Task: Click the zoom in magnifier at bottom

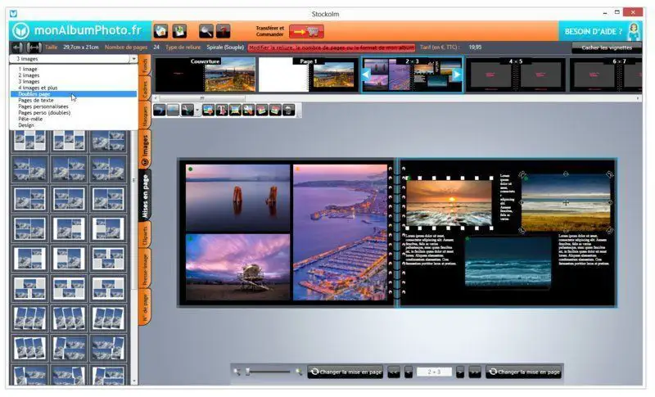Action: pyautogui.click(x=299, y=372)
